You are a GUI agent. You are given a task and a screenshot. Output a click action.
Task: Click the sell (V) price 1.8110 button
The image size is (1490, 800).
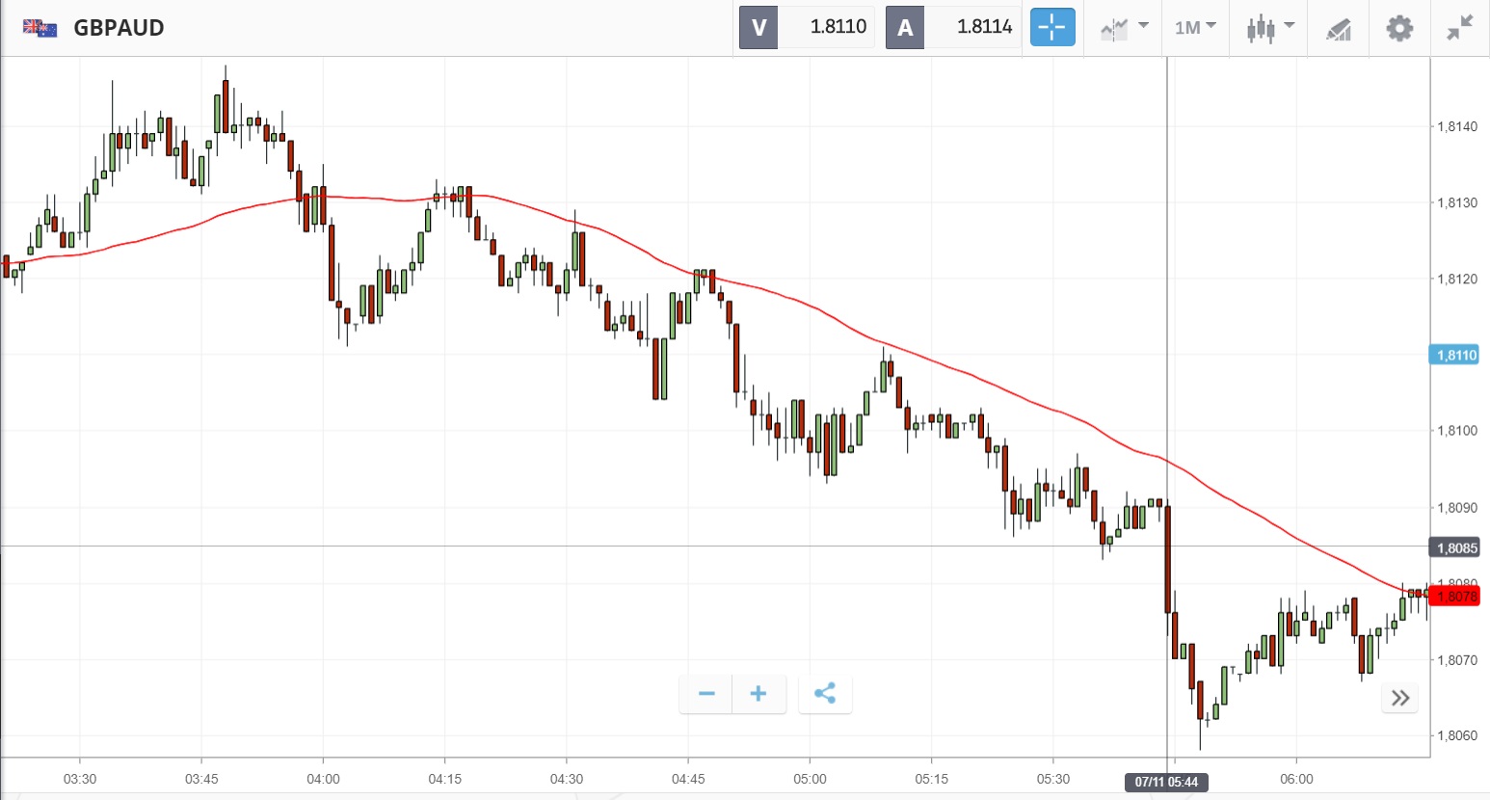(808, 27)
